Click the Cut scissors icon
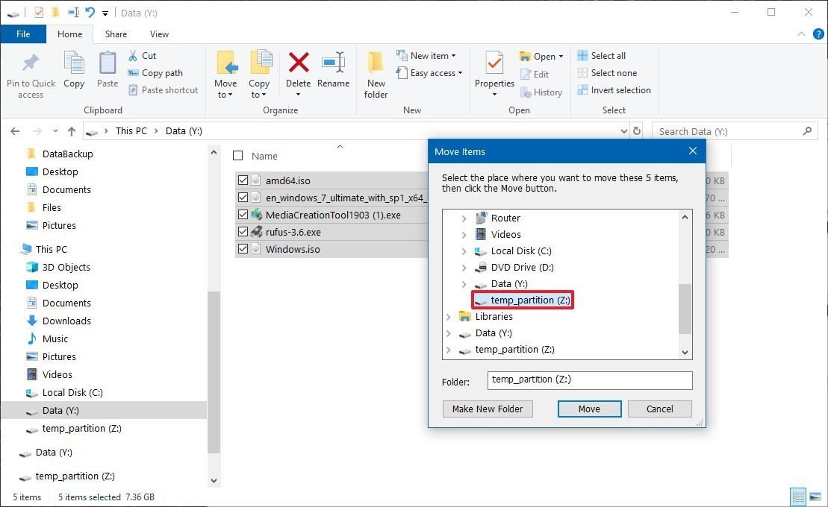828x507 pixels. (x=133, y=56)
